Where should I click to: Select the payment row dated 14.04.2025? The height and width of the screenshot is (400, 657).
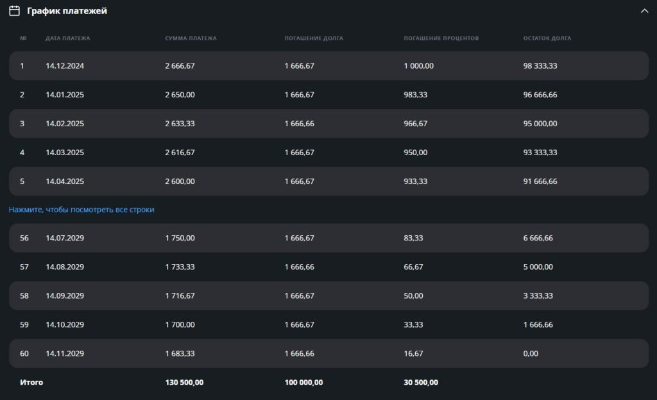point(65,181)
